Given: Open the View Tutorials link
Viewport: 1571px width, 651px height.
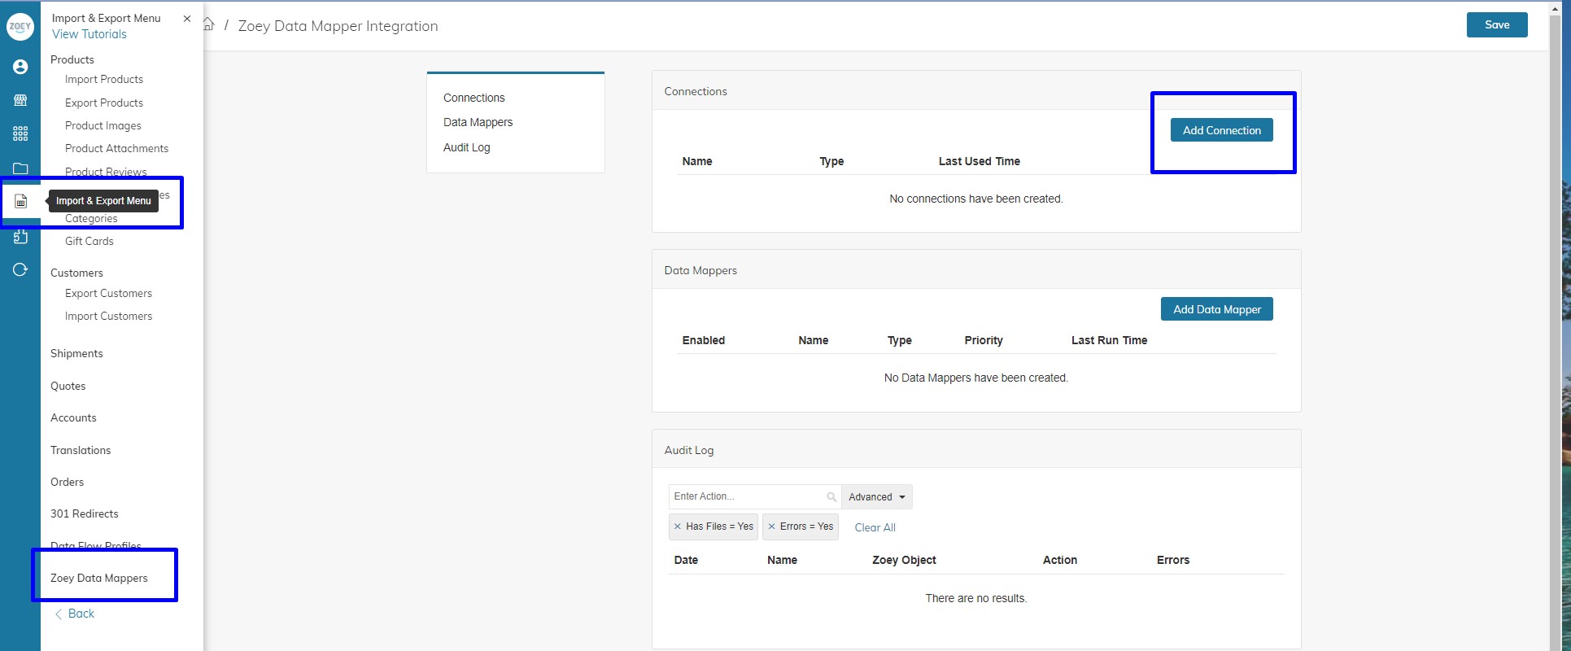Looking at the screenshot, I should (89, 34).
